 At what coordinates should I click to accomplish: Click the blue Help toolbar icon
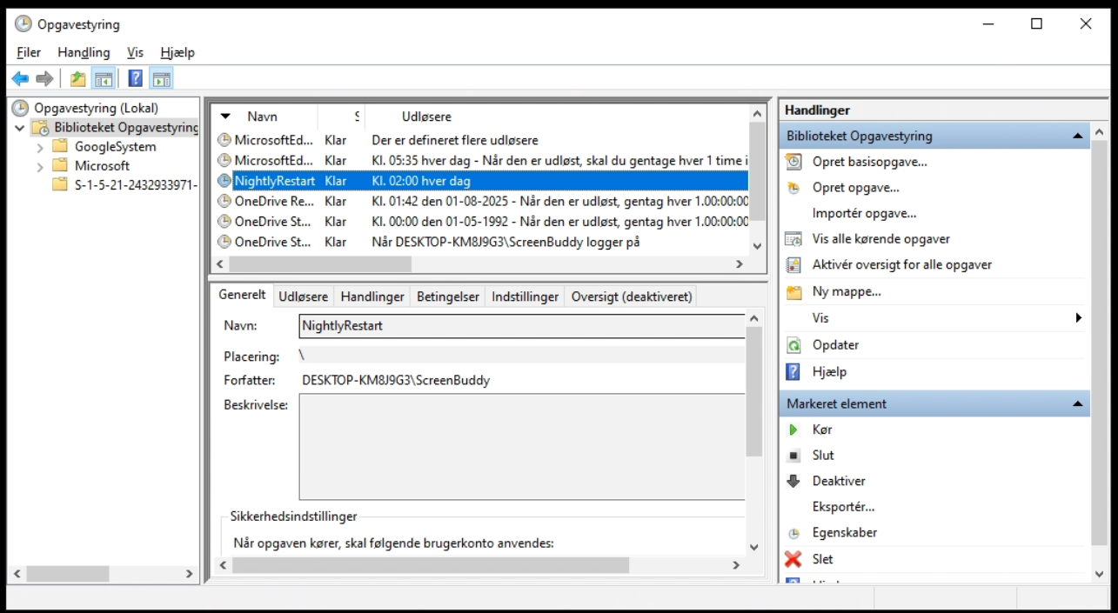[135, 79]
